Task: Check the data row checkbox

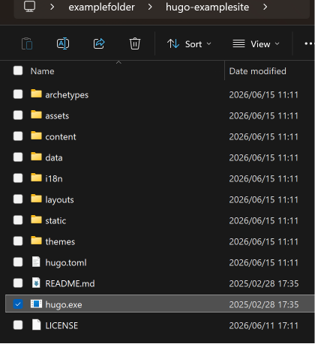Action: point(18,157)
